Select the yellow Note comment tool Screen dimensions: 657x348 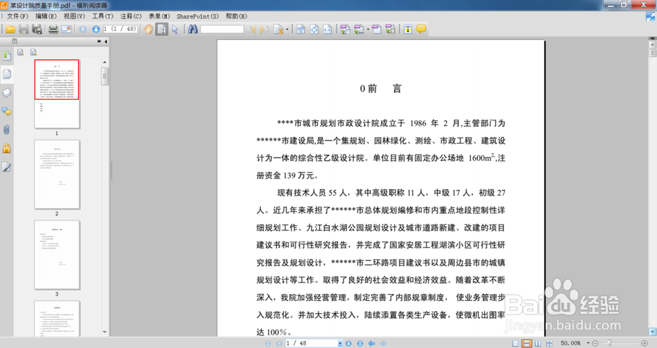pyautogui.click(x=421, y=29)
